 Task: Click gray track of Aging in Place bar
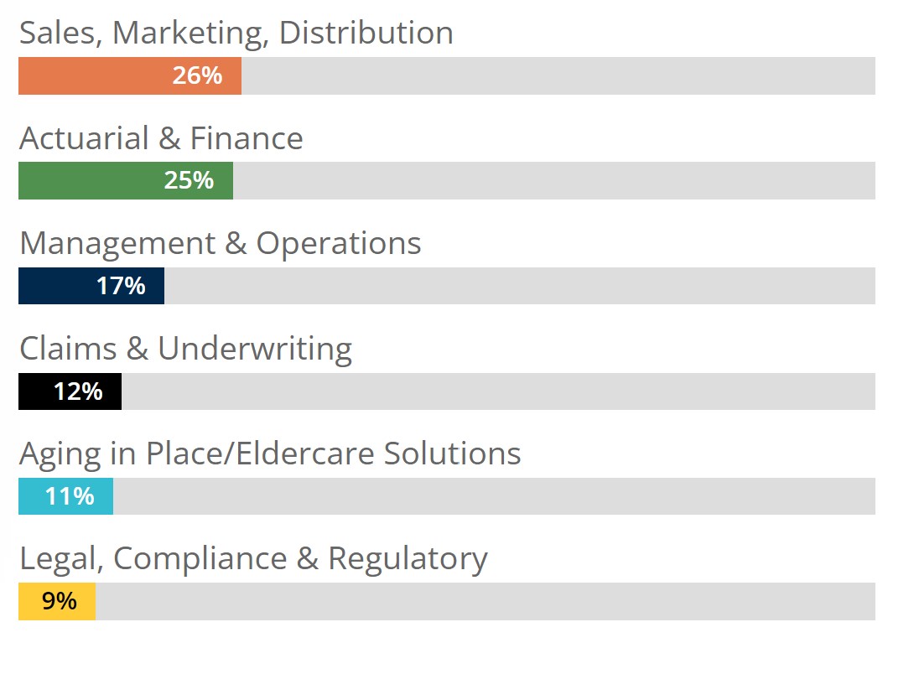(x=494, y=496)
